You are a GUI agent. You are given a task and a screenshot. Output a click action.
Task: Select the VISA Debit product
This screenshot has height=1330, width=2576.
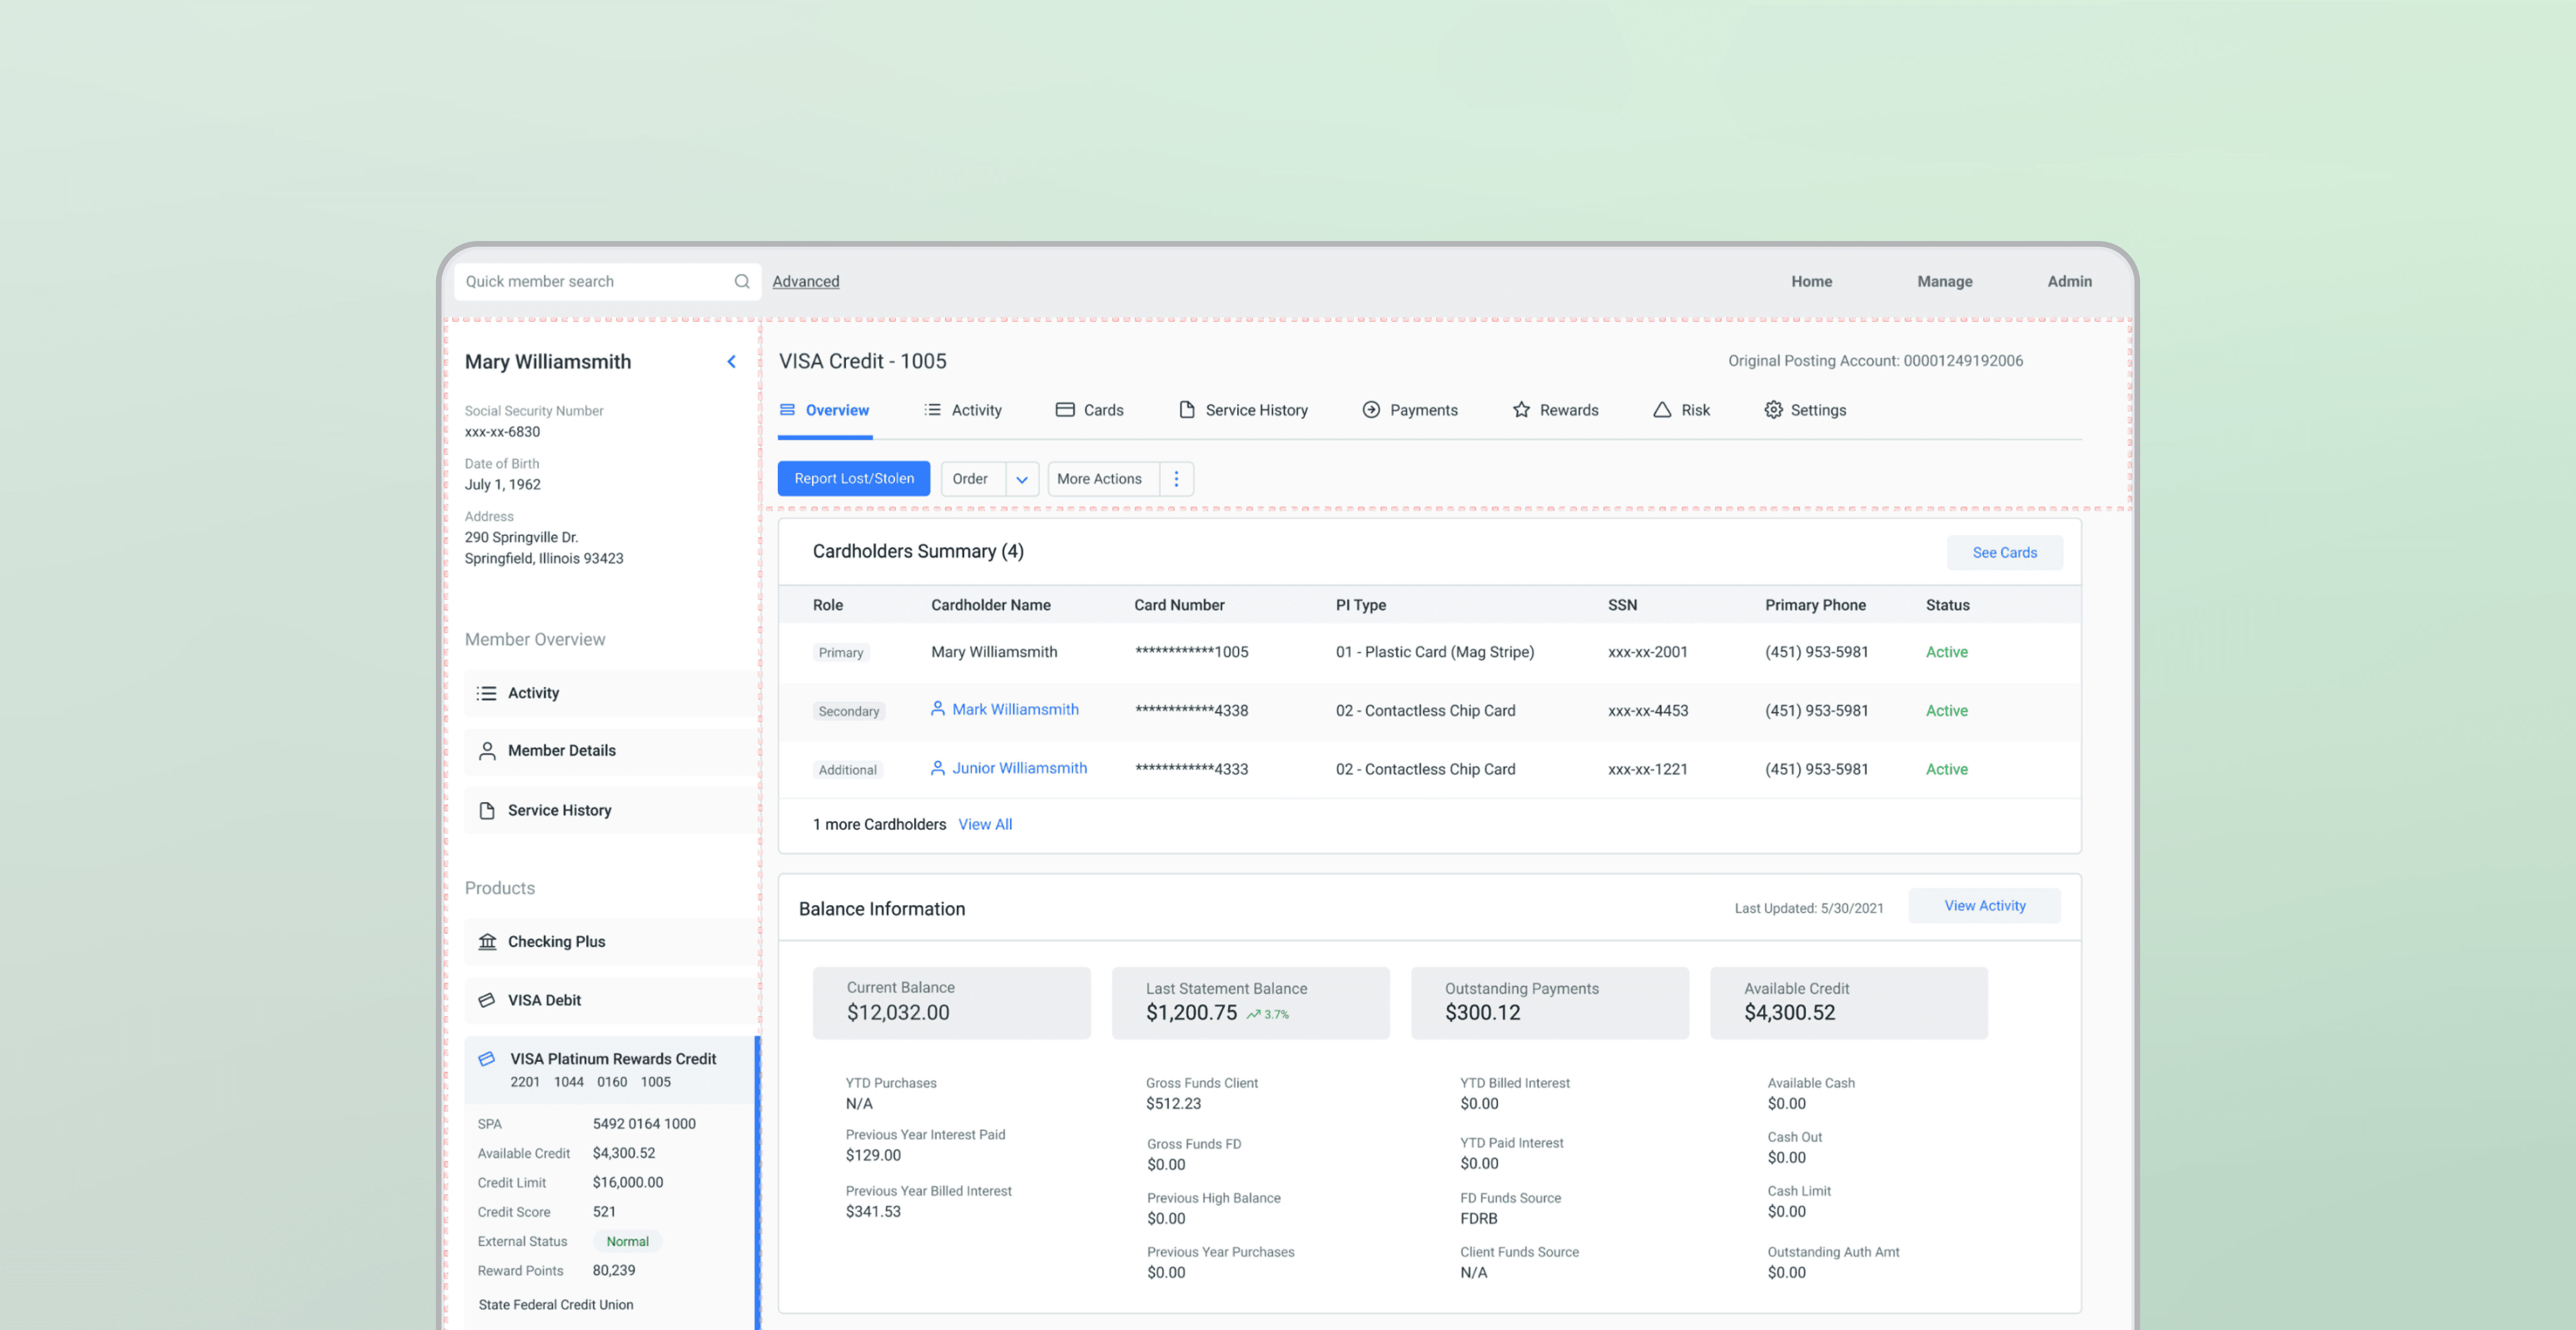point(610,1000)
